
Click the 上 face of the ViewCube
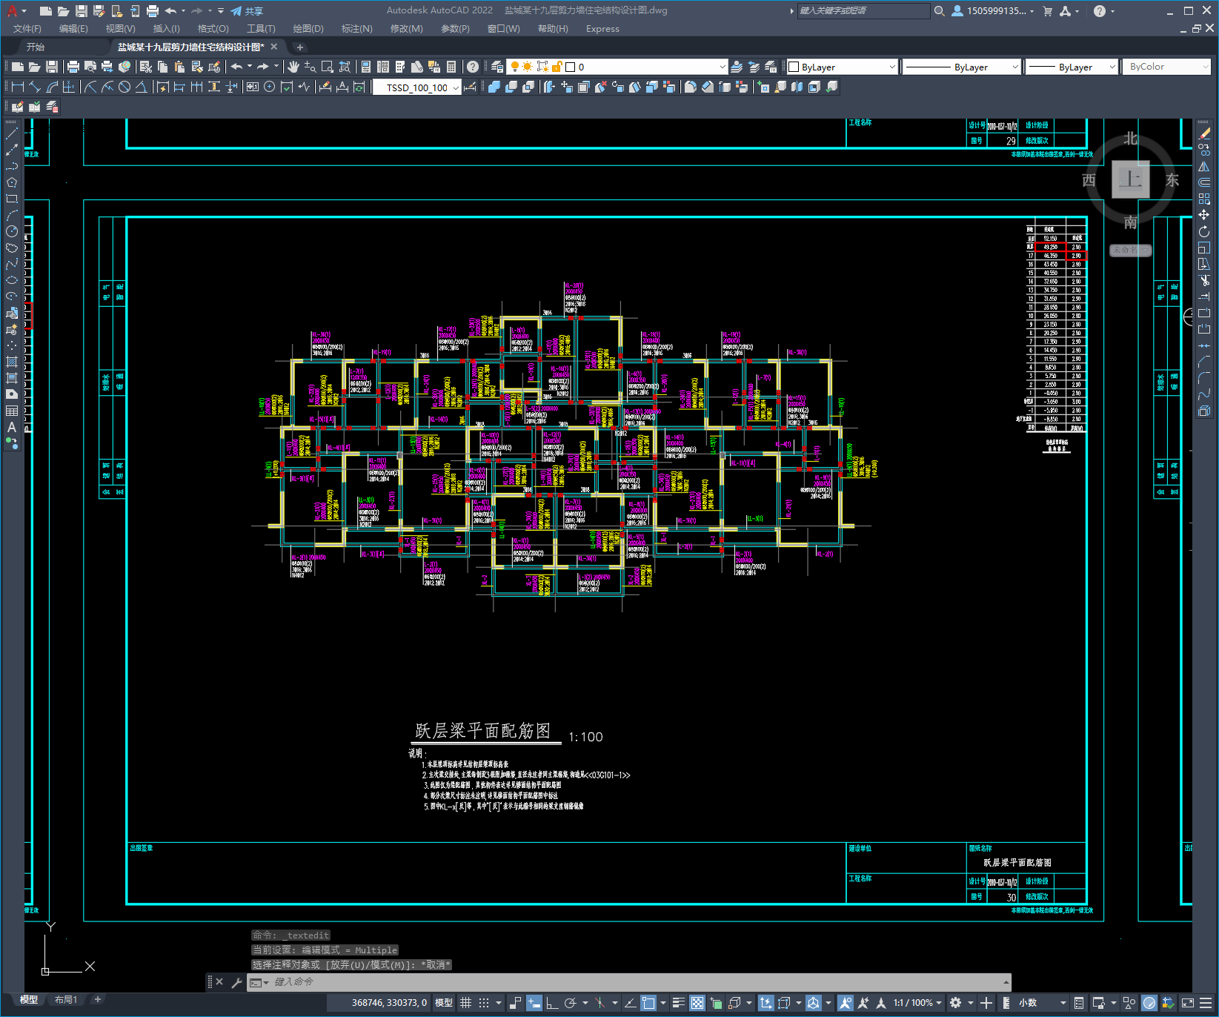pyautogui.click(x=1131, y=179)
